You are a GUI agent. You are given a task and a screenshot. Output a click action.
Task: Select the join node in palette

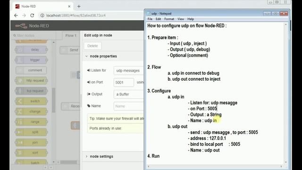tap(31, 143)
